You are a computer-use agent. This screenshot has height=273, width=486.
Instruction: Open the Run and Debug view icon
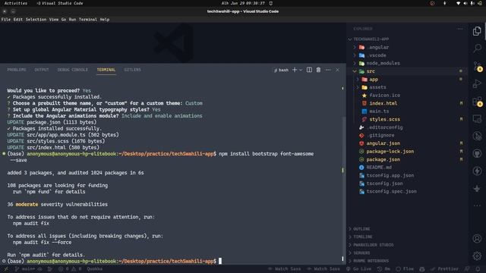point(477,83)
